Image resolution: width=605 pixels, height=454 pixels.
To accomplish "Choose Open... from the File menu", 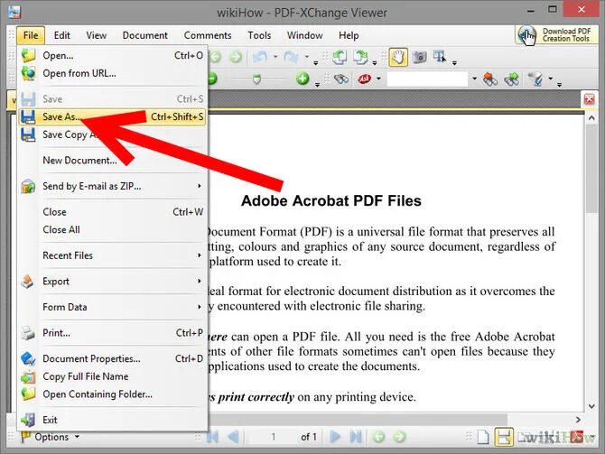I will click(112, 56).
